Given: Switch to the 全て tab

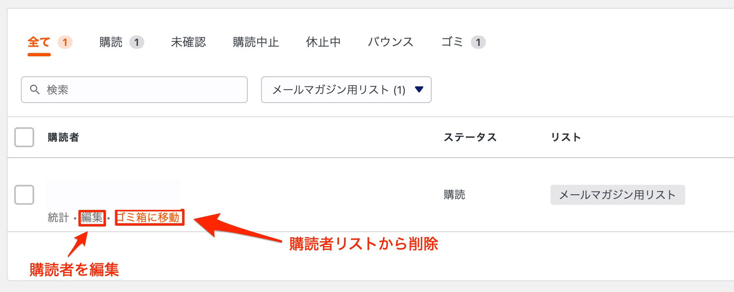Looking at the screenshot, I should tap(39, 42).
